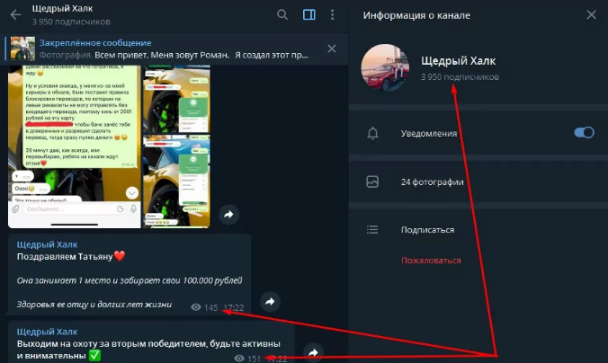Open the three-dot more options menu
The height and width of the screenshot is (363, 608).
click(335, 14)
